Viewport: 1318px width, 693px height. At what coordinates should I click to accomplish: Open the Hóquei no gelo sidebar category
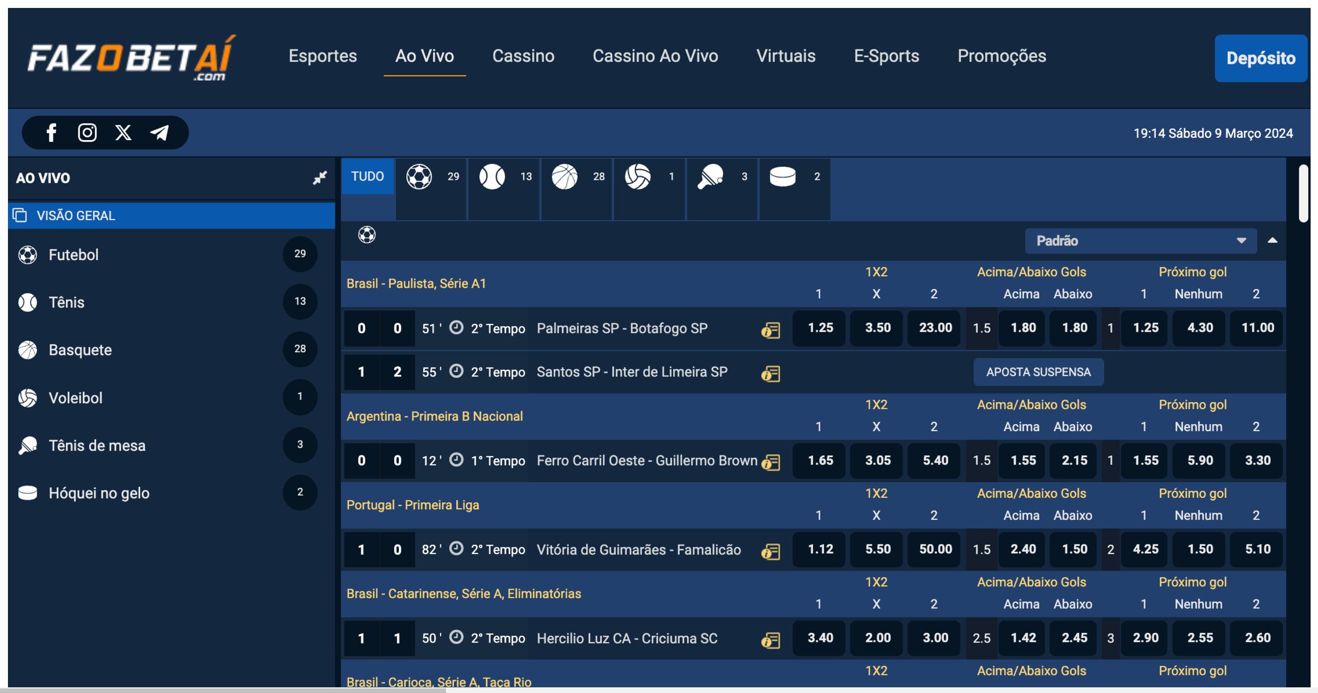point(171,493)
